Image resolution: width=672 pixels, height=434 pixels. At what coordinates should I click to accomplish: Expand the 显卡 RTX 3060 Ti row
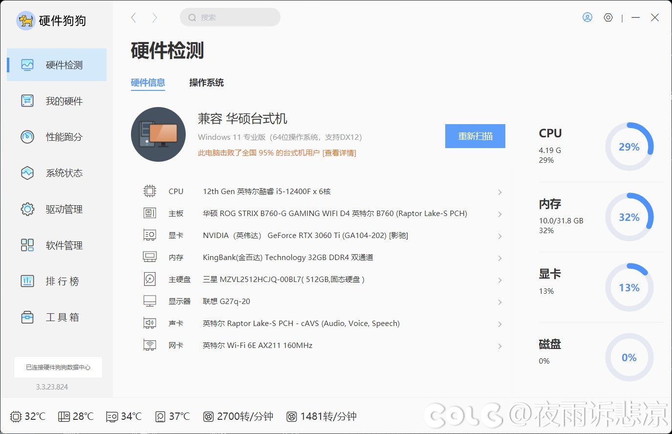(499, 236)
